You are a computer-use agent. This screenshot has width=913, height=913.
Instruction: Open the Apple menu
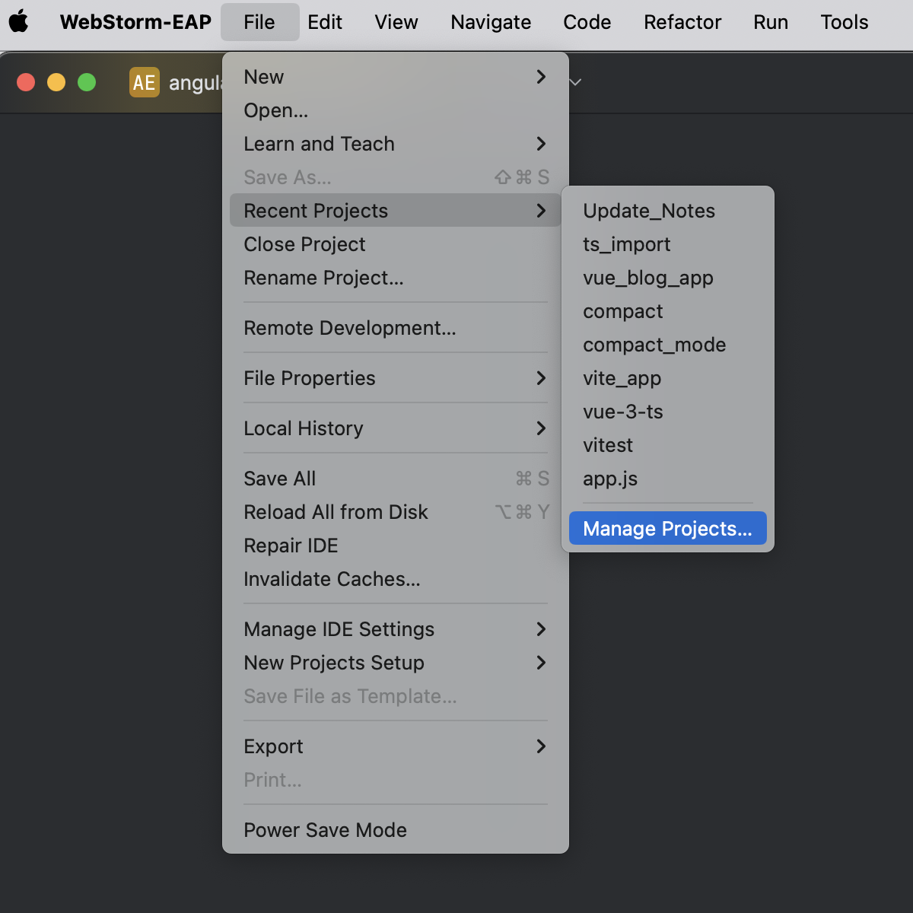[x=17, y=22]
